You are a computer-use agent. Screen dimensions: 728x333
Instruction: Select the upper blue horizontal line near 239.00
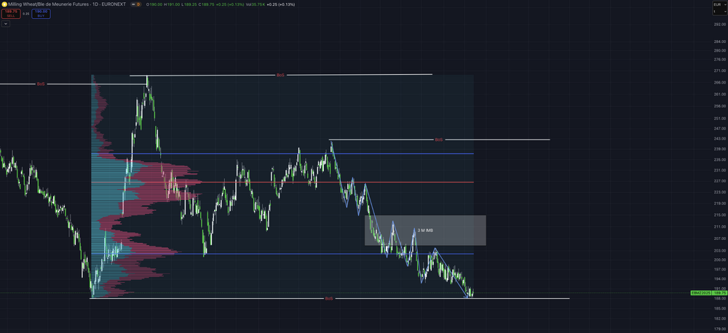pos(282,153)
